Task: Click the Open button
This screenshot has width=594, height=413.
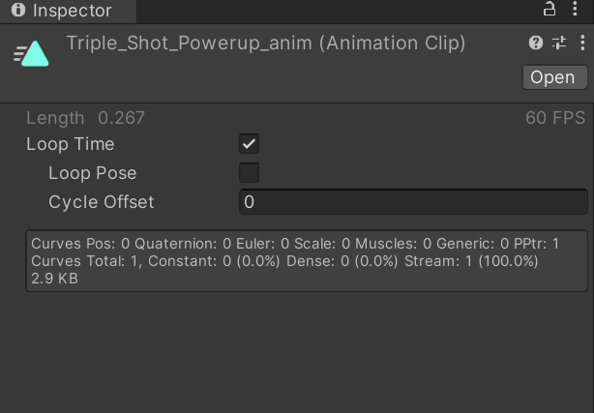Action: pos(555,77)
